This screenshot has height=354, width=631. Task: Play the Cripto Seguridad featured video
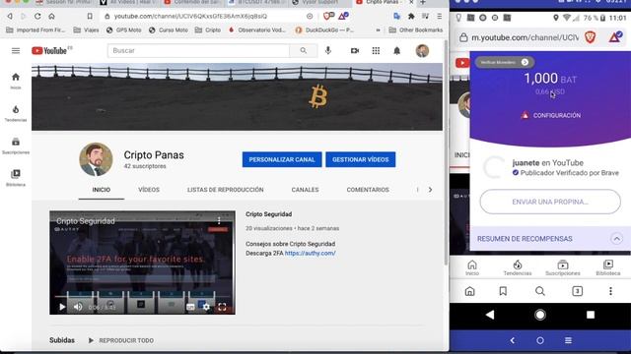[62, 307]
